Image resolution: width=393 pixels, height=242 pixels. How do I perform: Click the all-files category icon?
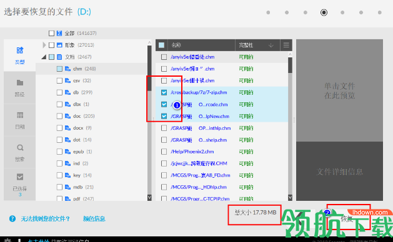(59, 33)
